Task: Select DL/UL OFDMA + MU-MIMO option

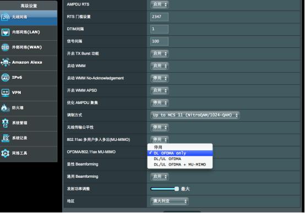Action: click(180, 165)
